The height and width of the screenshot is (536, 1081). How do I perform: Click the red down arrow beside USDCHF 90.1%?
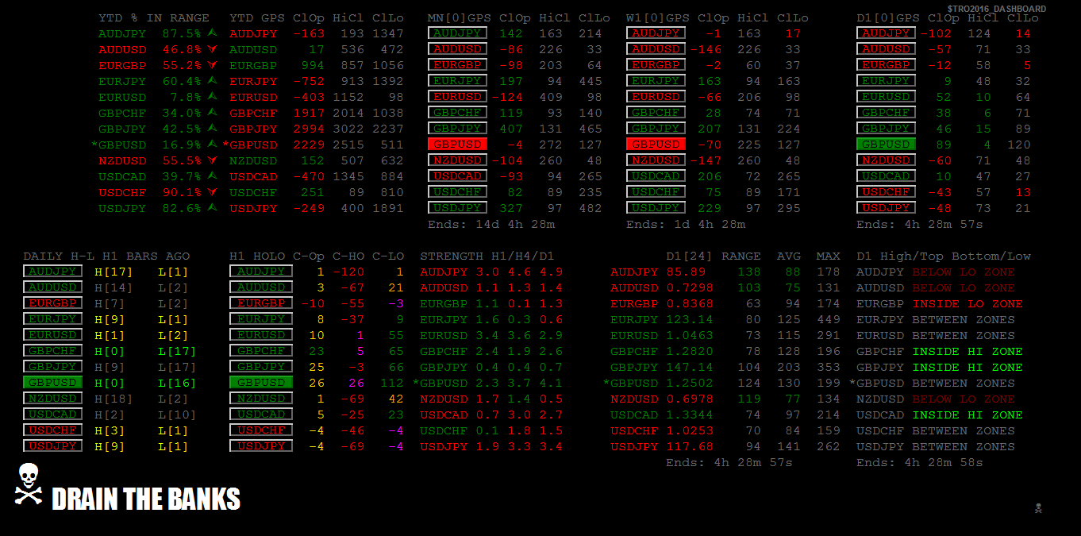coord(212,192)
